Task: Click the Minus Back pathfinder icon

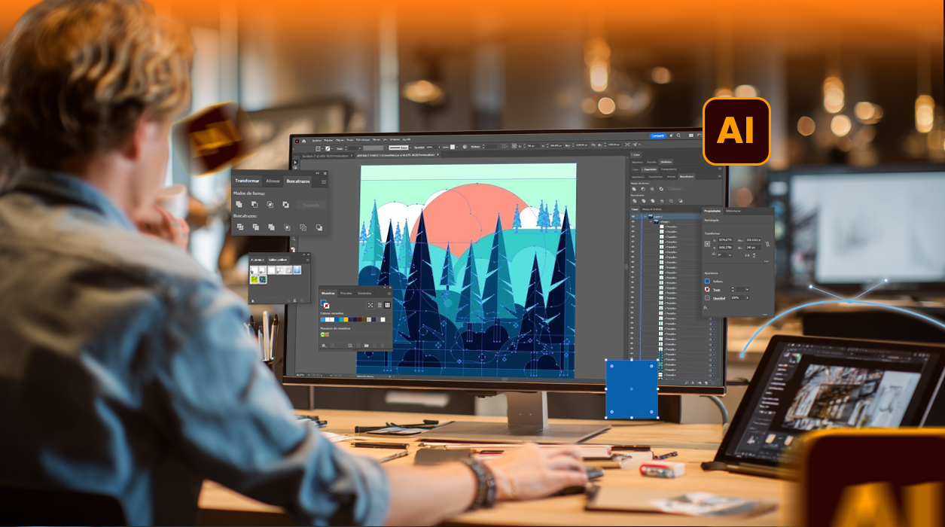Action: pos(319,227)
